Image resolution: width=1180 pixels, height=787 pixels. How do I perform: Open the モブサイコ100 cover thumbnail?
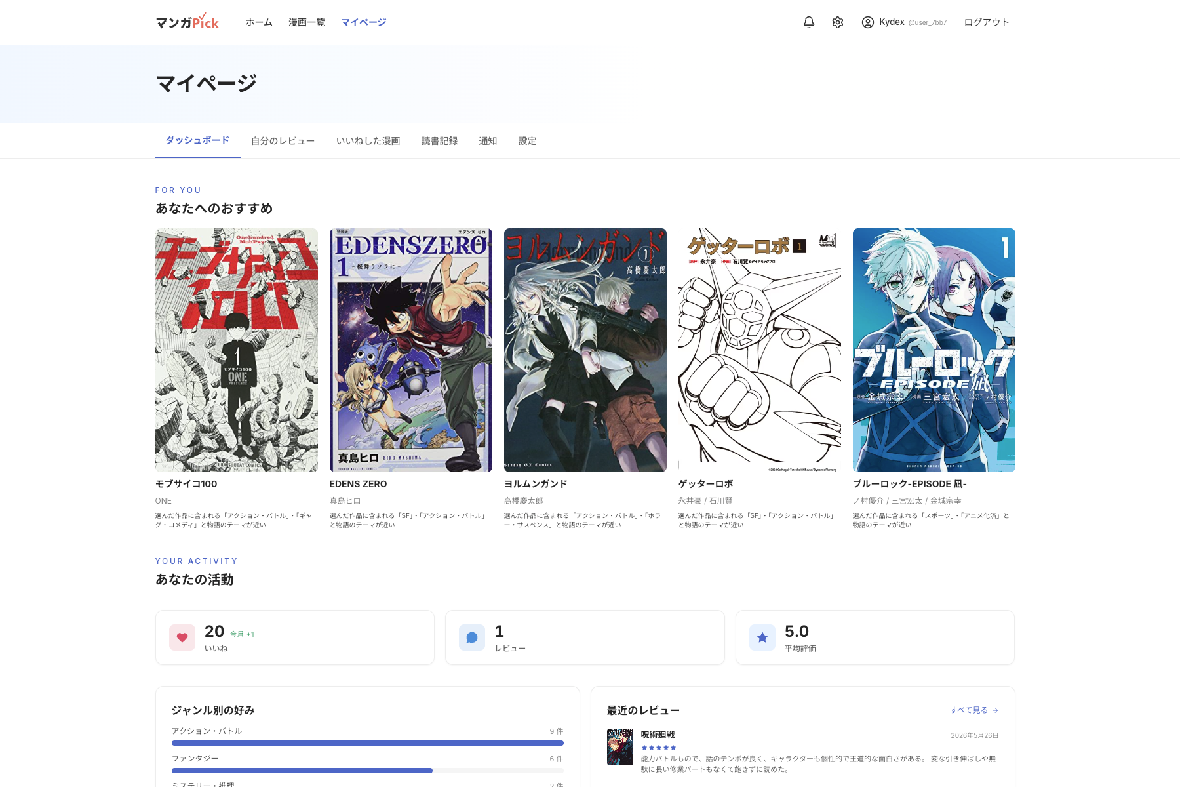point(237,350)
